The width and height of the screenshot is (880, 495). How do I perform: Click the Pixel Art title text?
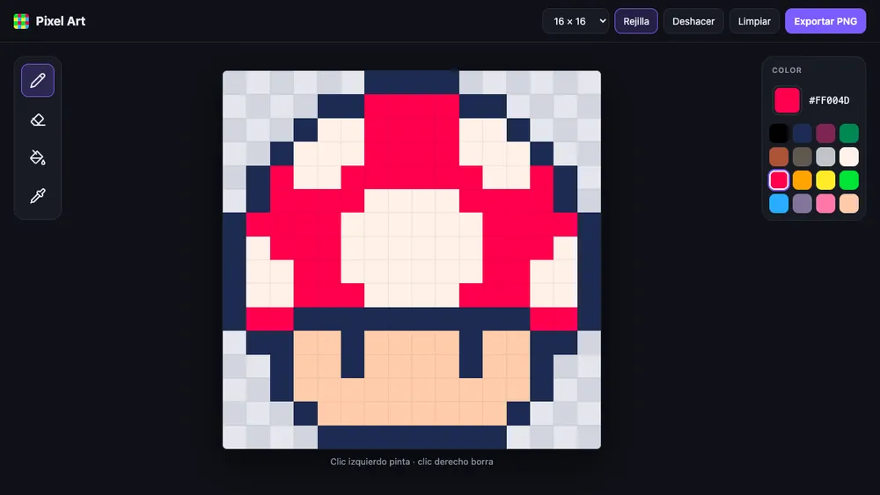point(61,21)
